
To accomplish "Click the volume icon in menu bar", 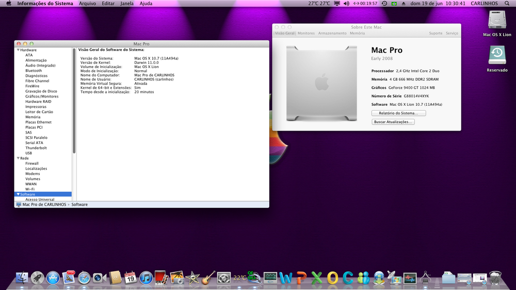I will (346, 4).
